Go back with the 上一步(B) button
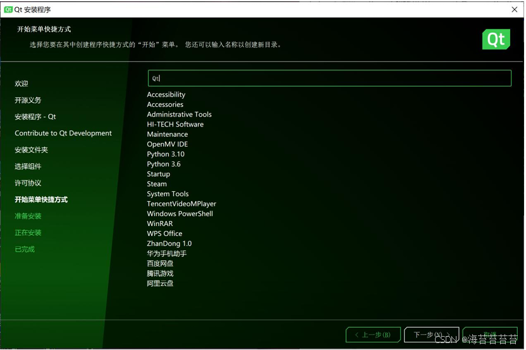The height and width of the screenshot is (350, 526). pyautogui.click(x=373, y=335)
